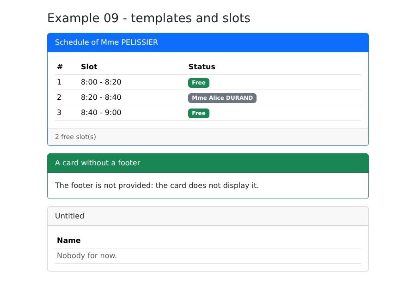Click row number "2" in the schedule table
This screenshot has width=416, height=290.
coord(59,97)
